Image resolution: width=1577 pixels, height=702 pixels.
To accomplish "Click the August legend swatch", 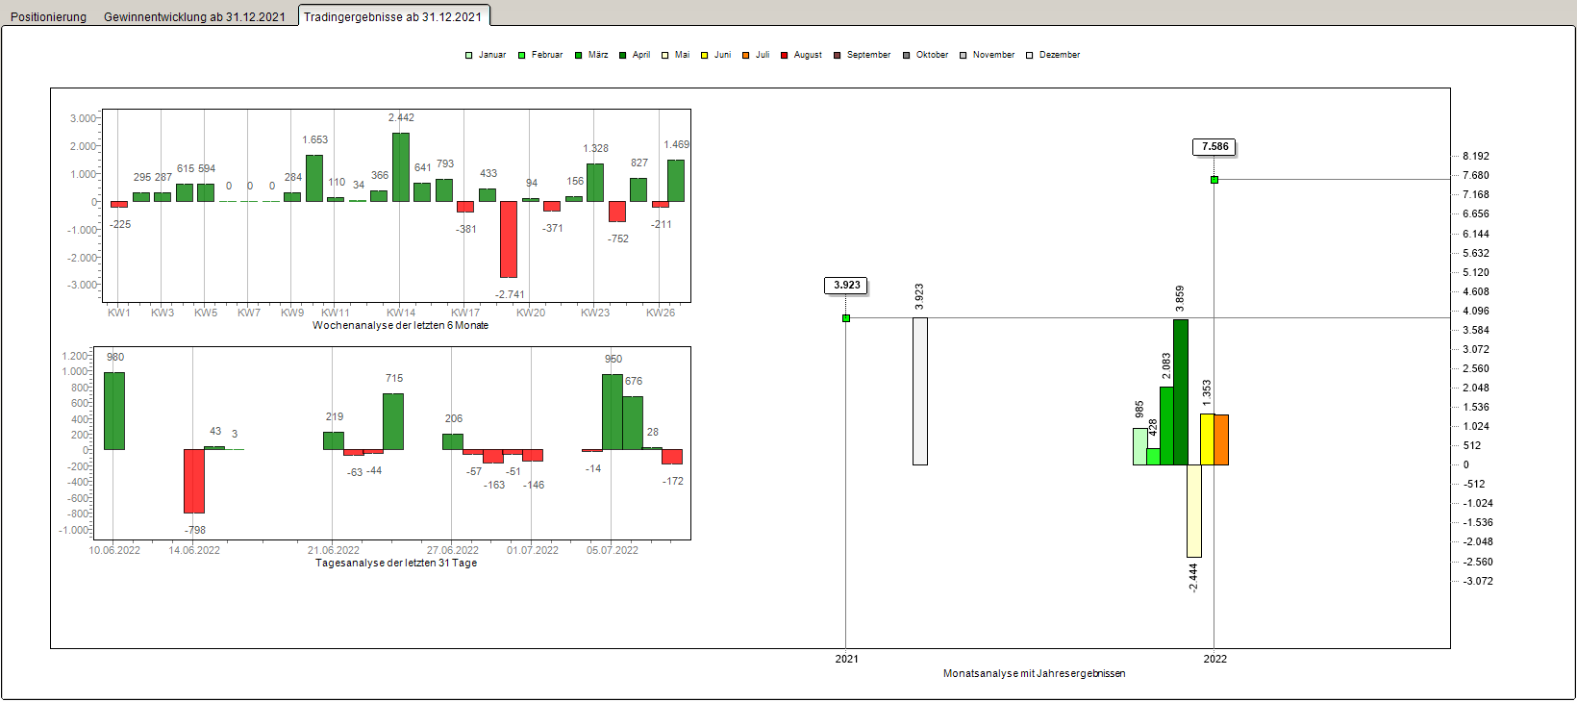I will pyautogui.click(x=785, y=55).
